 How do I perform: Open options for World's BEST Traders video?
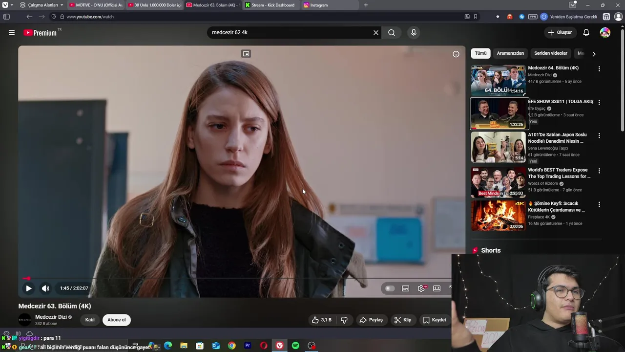(x=599, y=171)
